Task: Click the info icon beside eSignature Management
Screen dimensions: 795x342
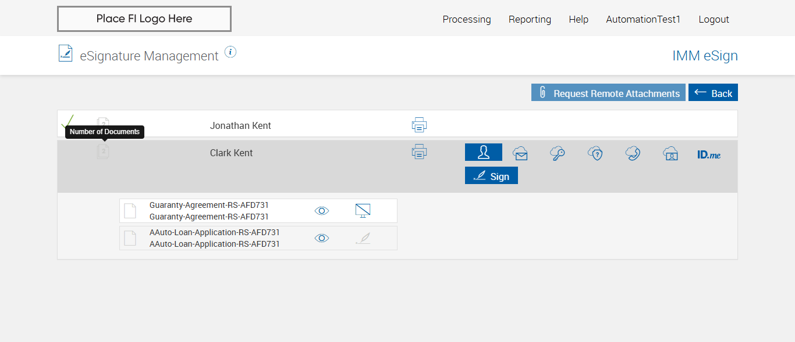Action: [230, 52]
